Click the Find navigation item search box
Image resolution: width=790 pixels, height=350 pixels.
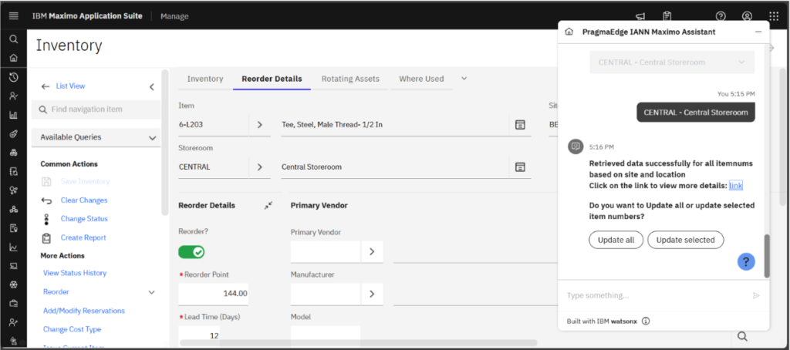96,109
